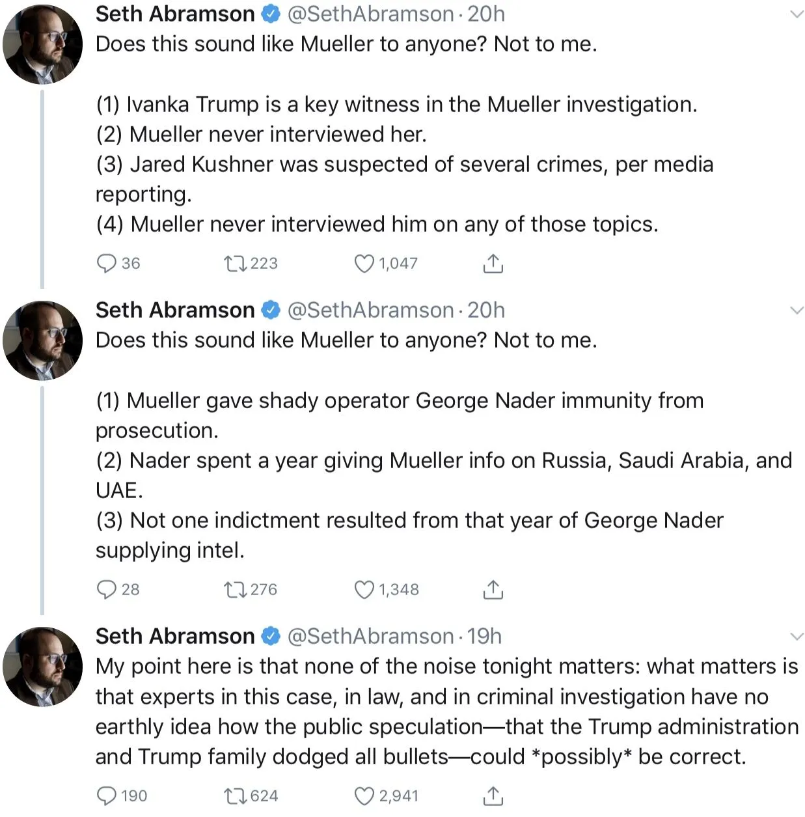This screenshot has width=805, height=817.
Task: Retweet the George Nader immunity tweet
Action: (x=235, y=589)
